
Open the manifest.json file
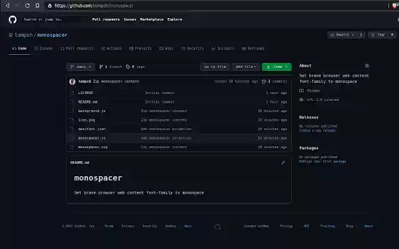92,129
